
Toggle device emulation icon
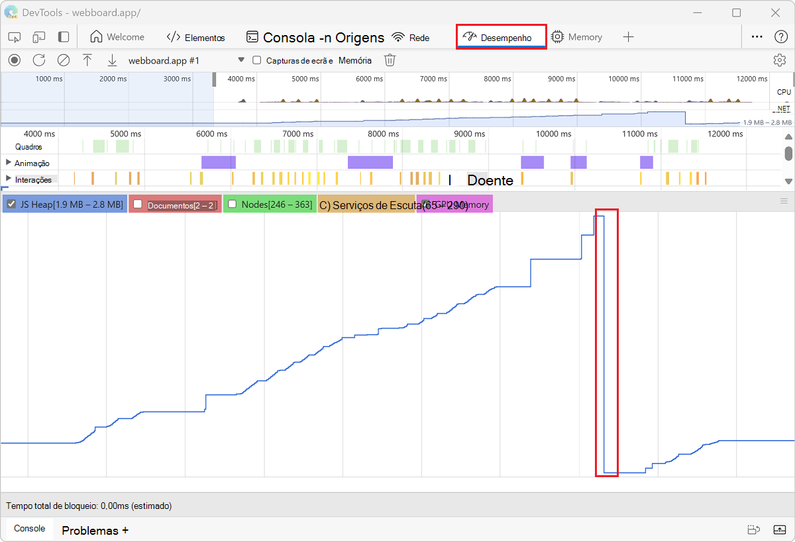tap(39, 37)
